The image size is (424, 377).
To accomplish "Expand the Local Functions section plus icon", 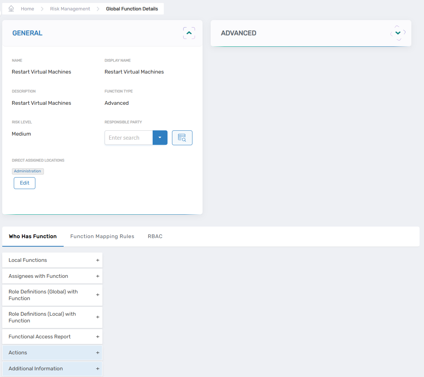I will coord(98,260).
